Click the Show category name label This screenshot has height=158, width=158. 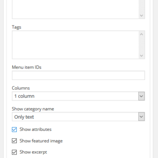click(x=33, y=109)
